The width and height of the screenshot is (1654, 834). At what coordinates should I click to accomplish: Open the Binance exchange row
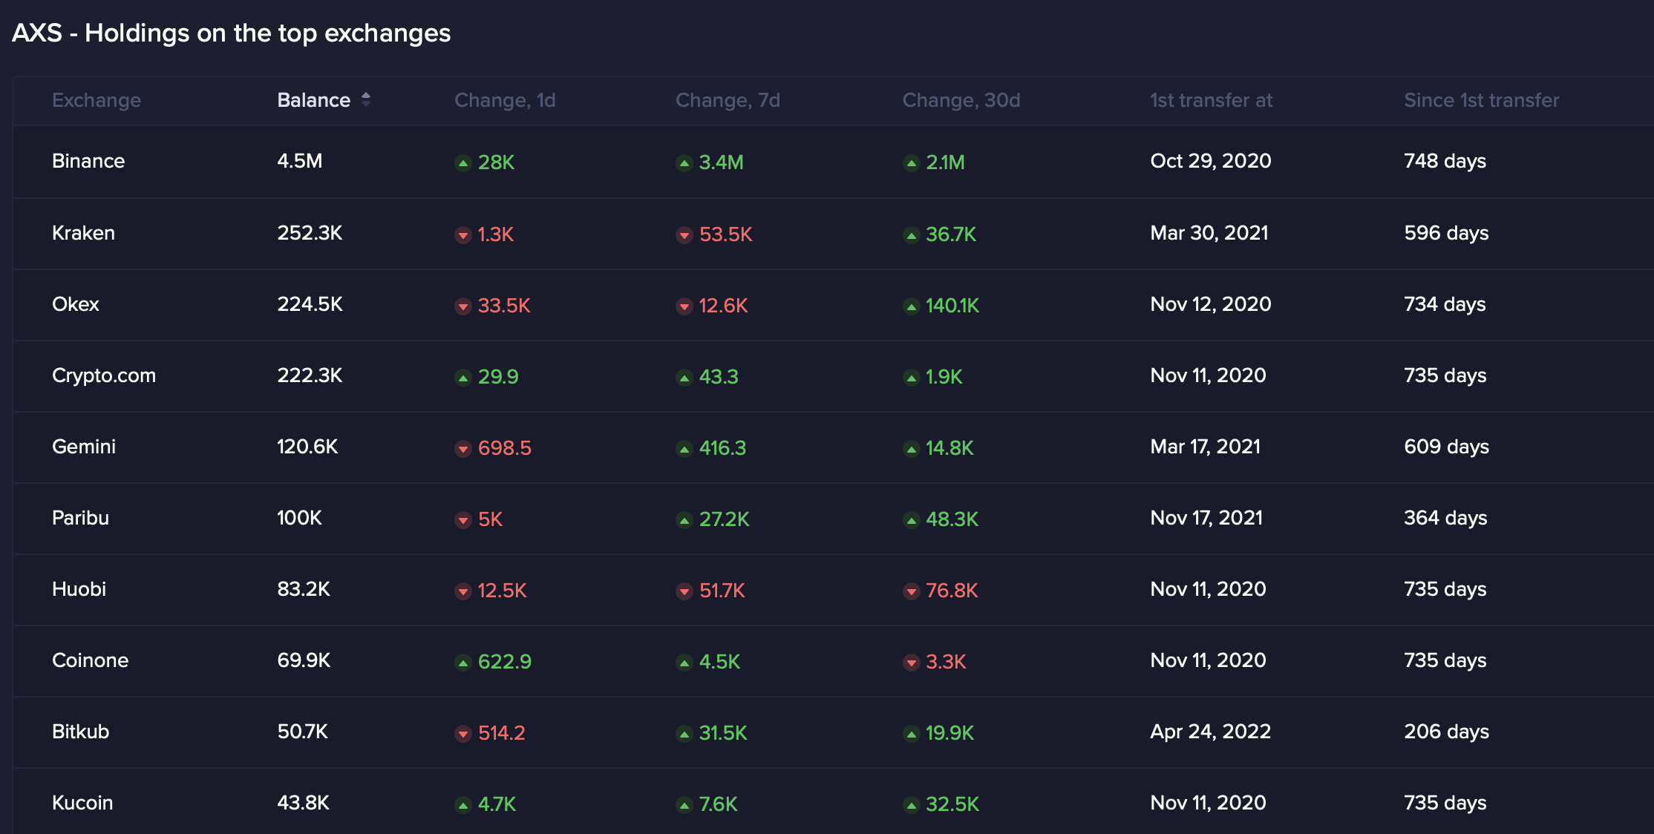(x=88, y=161)
